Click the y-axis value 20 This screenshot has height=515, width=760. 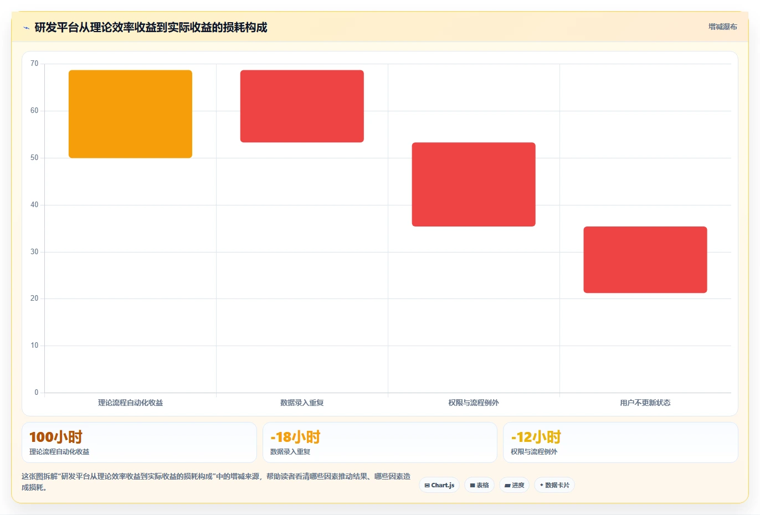[x=34, y=298]
